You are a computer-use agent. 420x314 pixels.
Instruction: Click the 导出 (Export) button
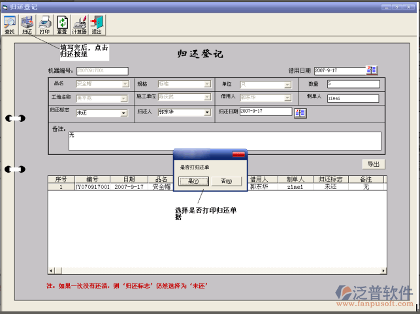(374, 164)
